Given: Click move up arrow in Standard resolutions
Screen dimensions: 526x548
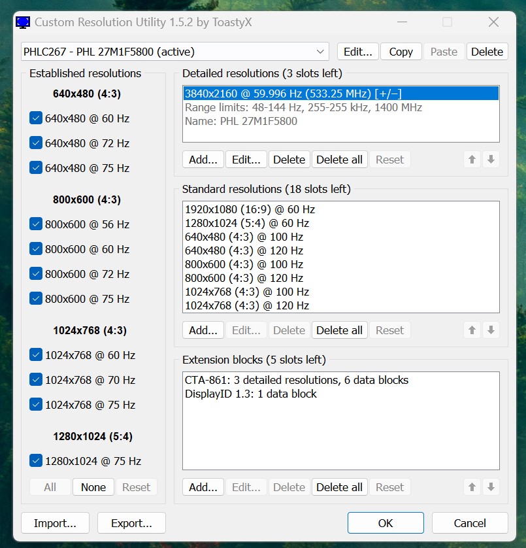Looking at the screenshot, I should click(x=472, y=330).
